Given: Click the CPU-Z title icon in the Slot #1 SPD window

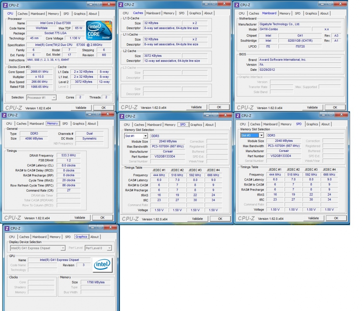Looking at the screenshot, I should click(x=122, y=116).
